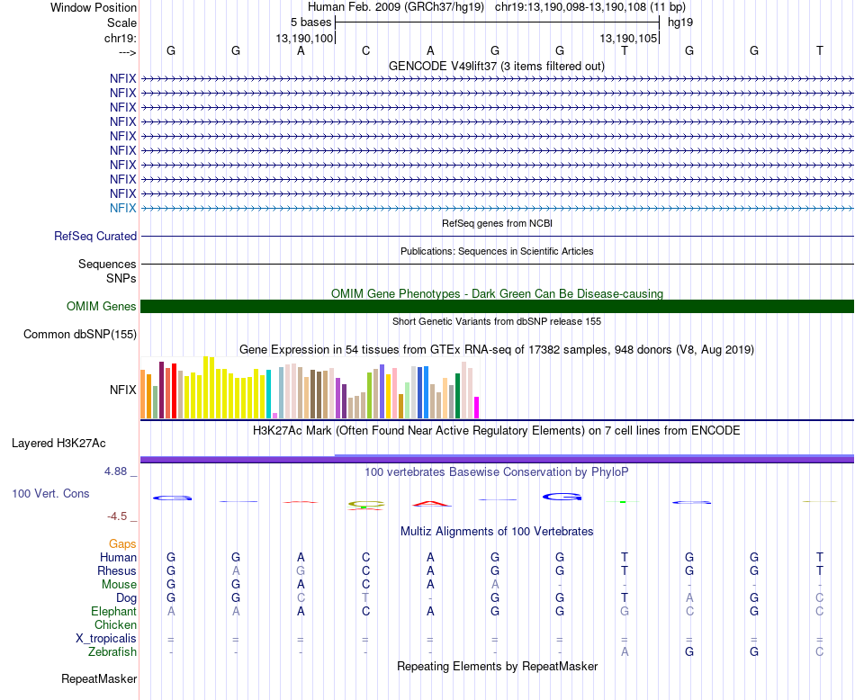This screenshot has width=855, height=700.
Task: Click the cyan bar in GTEx expression chart
Action: point(268,394)
